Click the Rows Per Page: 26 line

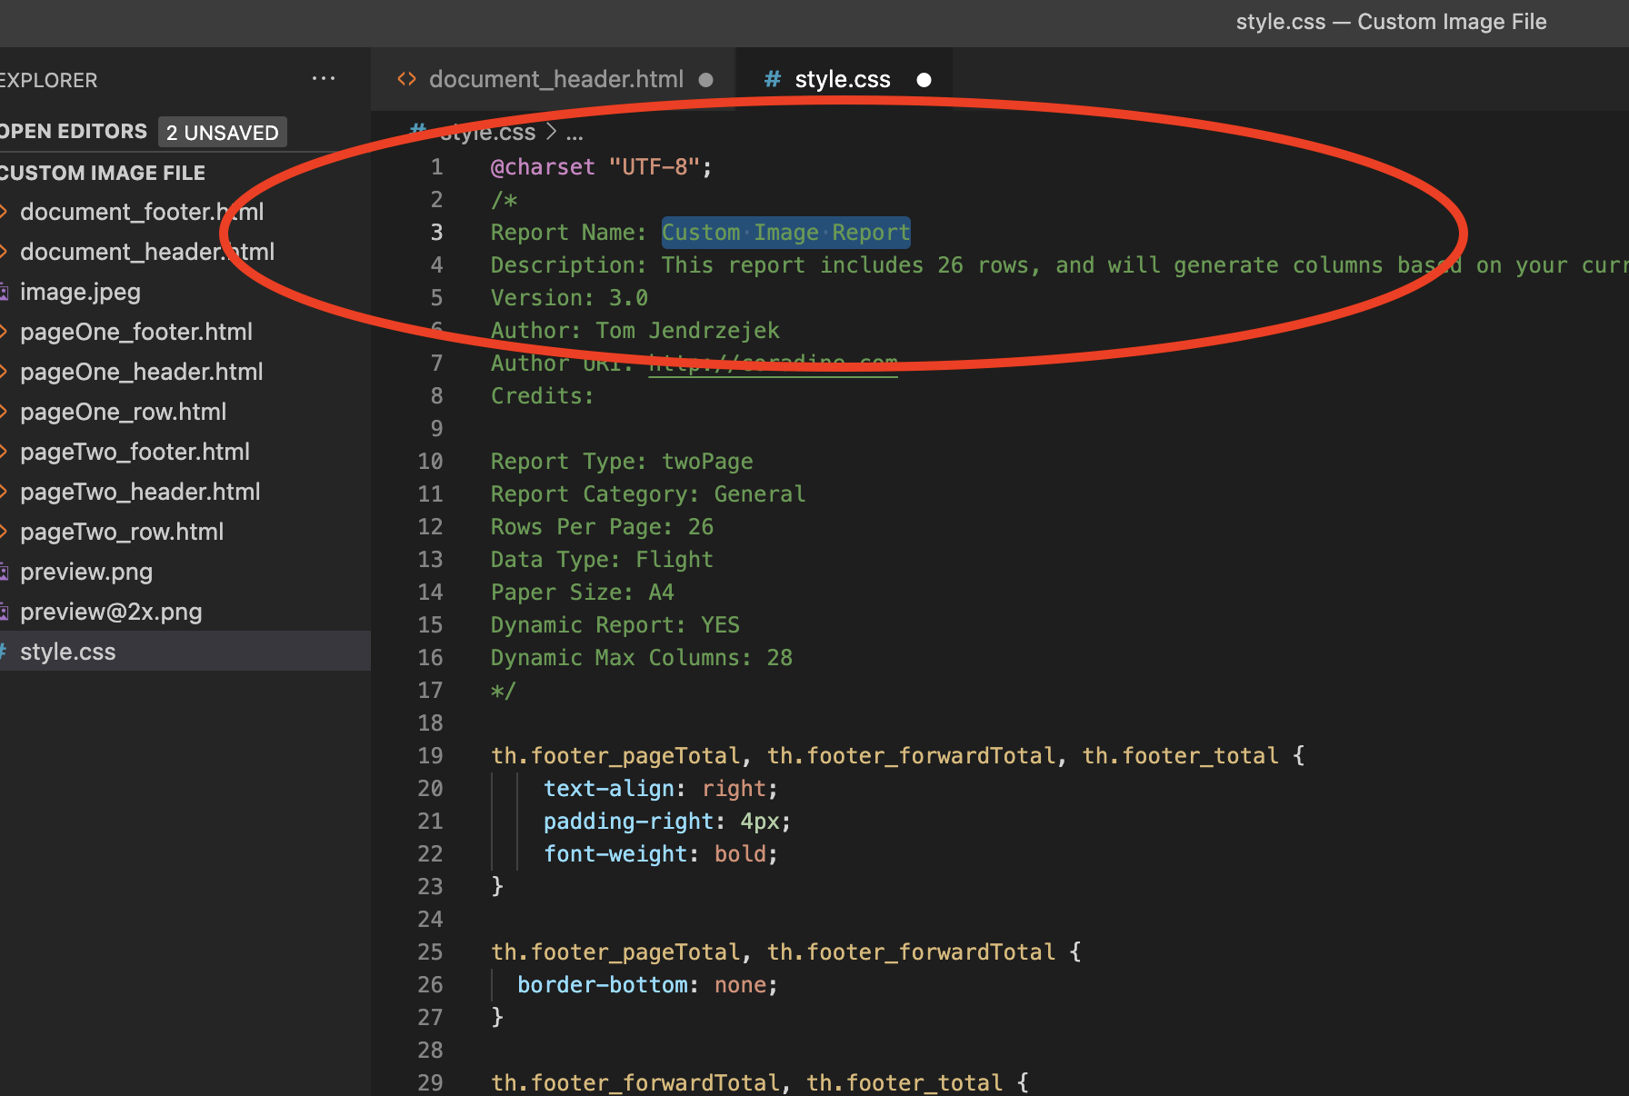click(602, 527)
